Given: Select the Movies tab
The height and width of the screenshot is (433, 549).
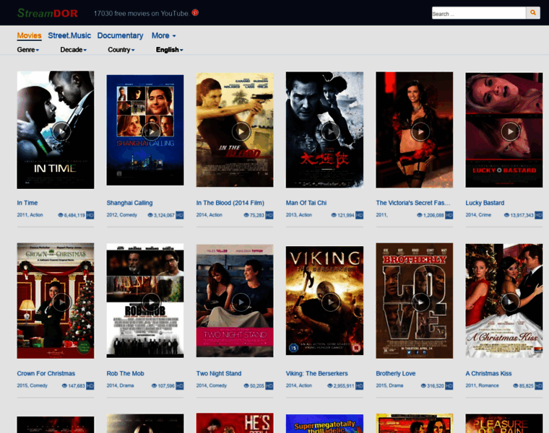Looking at the screenshot, I should (29, 35).
